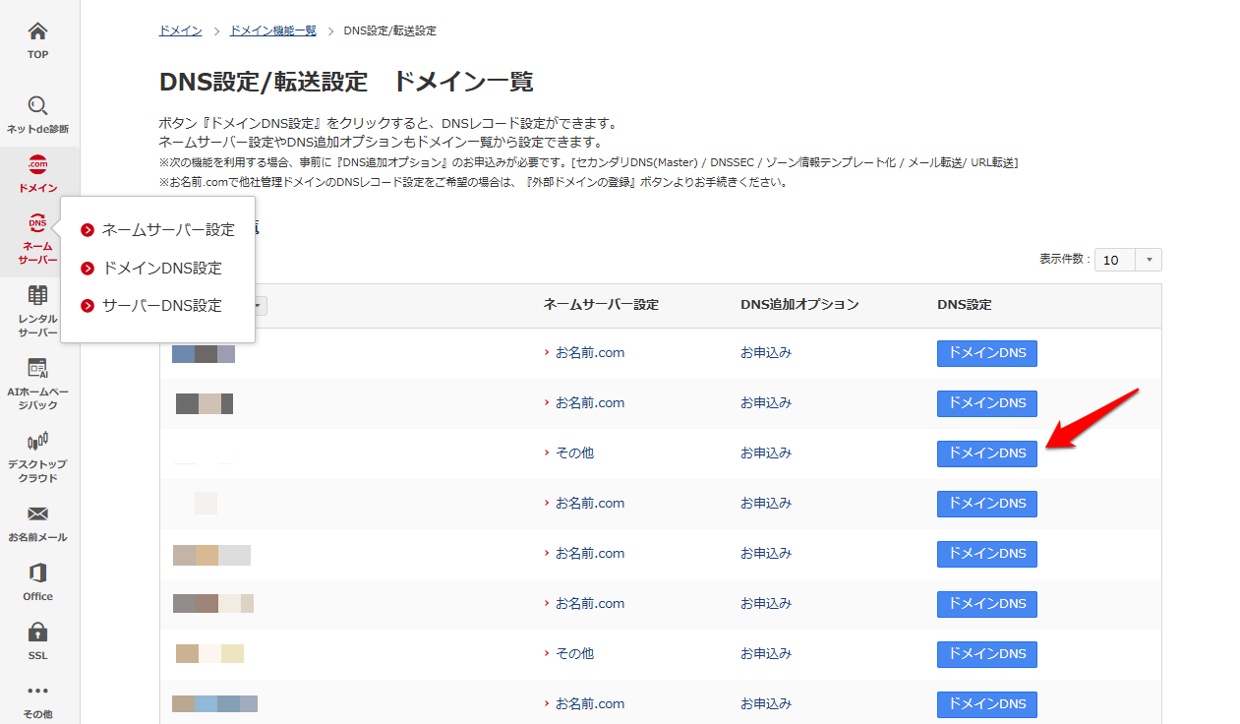Image resolution: width=1240 pixels, height=724 pixels.
Task: Choose サーバーDNS設定 from the popup menu
Action: [x=162, y=306]
